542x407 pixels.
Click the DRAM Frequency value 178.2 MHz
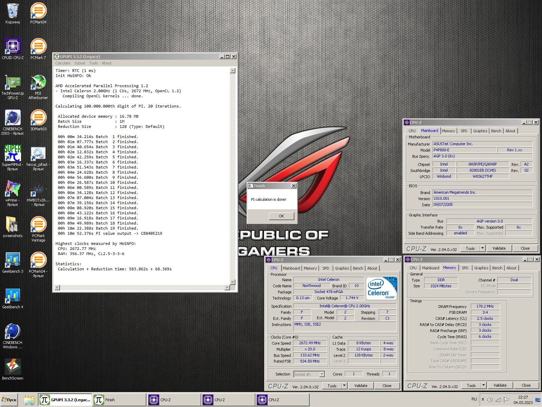click(485, 306)
